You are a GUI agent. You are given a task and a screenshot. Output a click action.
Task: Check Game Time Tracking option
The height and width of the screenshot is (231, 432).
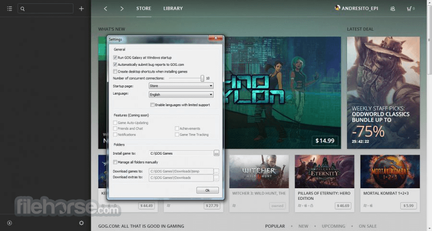[x=177, y=134]
